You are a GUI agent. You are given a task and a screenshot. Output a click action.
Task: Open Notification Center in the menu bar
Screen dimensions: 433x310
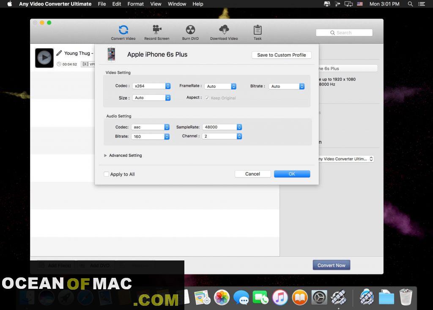[x=422, y=4]
